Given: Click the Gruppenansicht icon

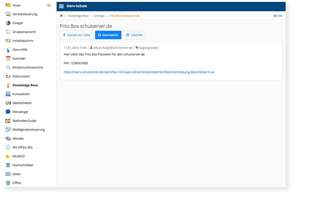Looking at the screenshot, I should coord(8,32).
